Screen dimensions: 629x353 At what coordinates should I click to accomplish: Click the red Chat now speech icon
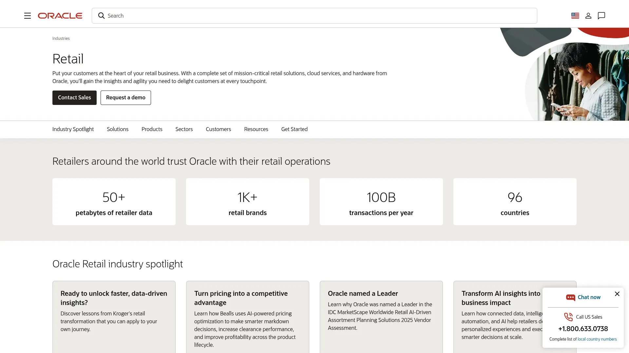tap(571, 297)
